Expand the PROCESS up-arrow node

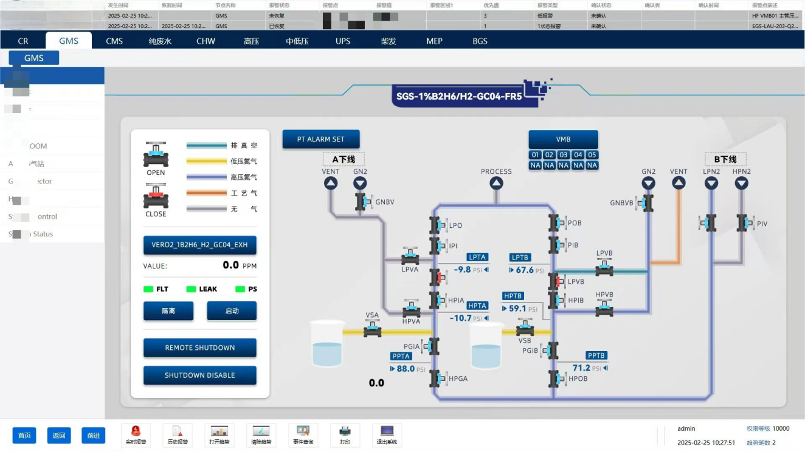496,183
